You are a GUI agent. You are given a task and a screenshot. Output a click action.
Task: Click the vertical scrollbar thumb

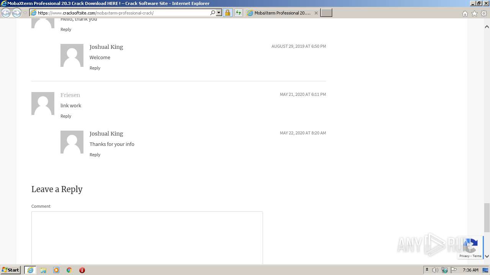487,218
